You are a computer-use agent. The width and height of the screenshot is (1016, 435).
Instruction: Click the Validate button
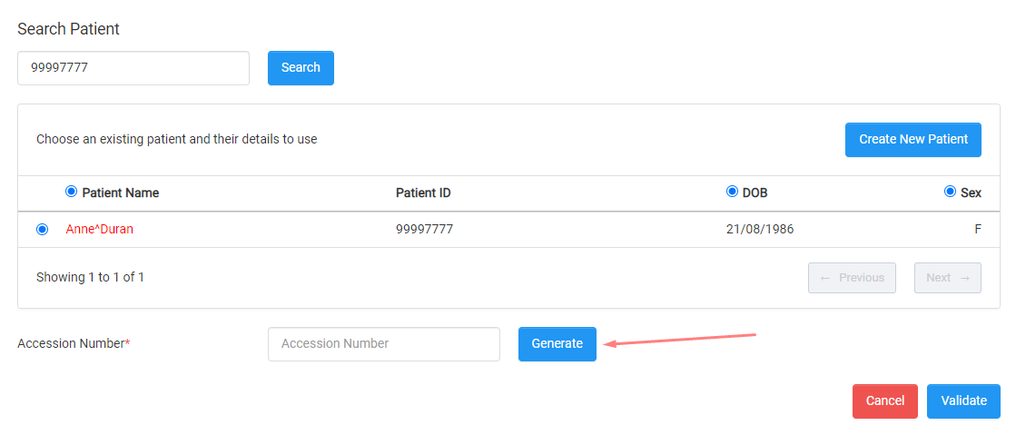click(963, 401)
